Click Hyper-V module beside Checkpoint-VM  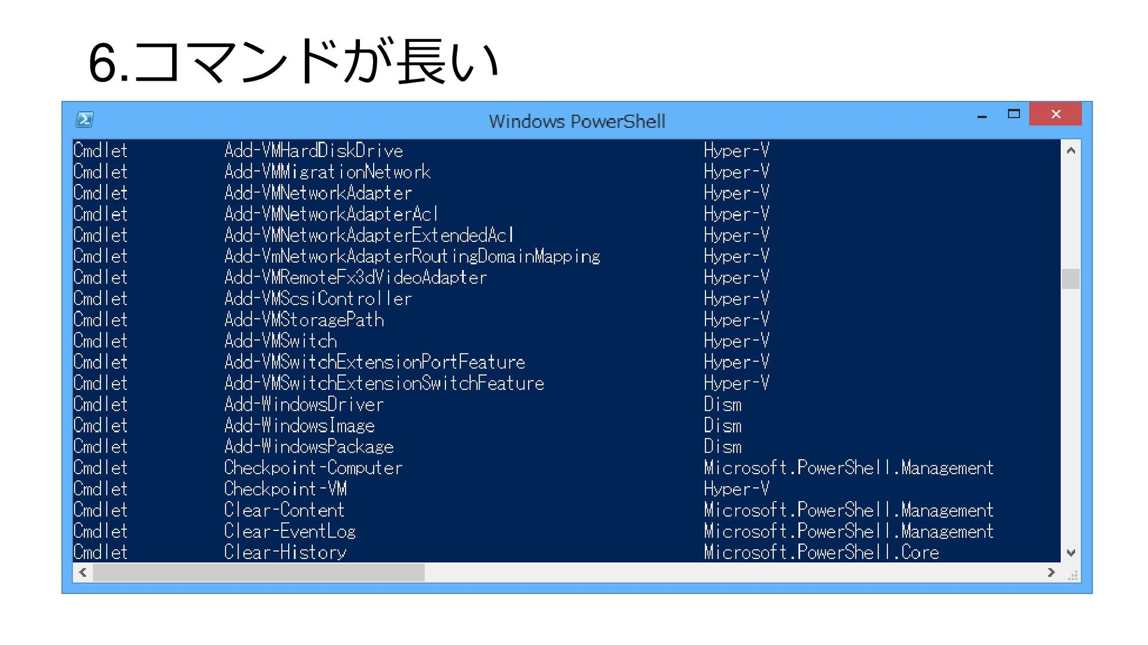(x=736, y=489)
